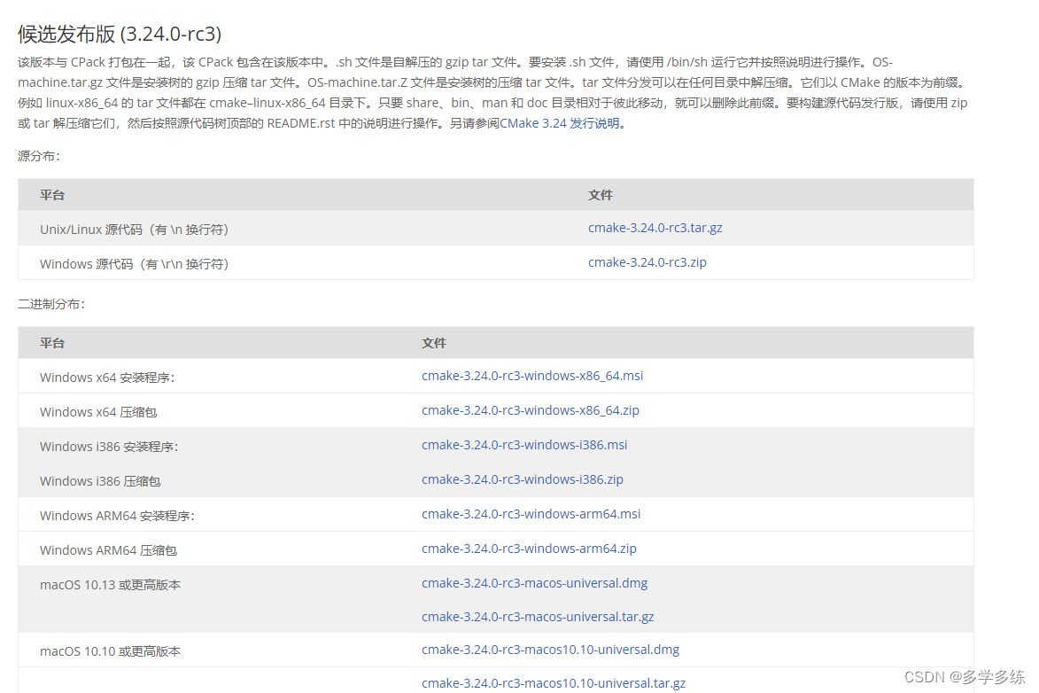Download cmake-3.24.0-rc3-windows-arm64.zip archive

pos(529,549)
